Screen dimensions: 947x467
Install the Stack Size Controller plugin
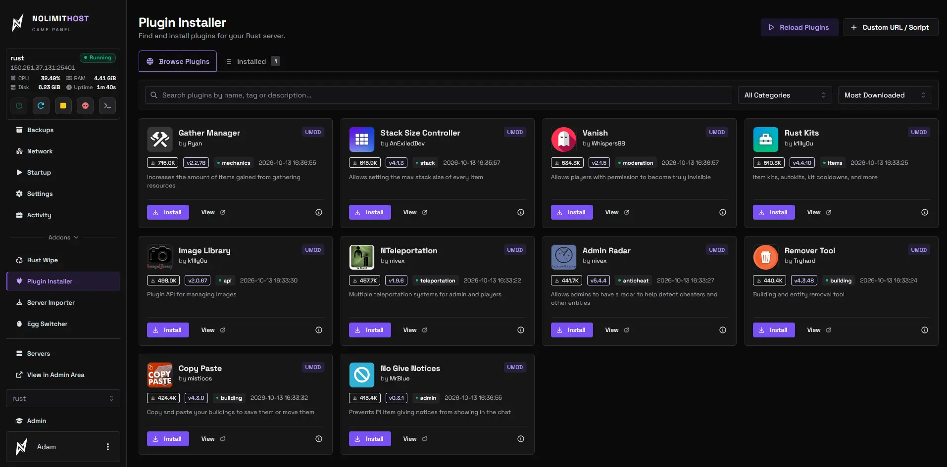(370, 212)
